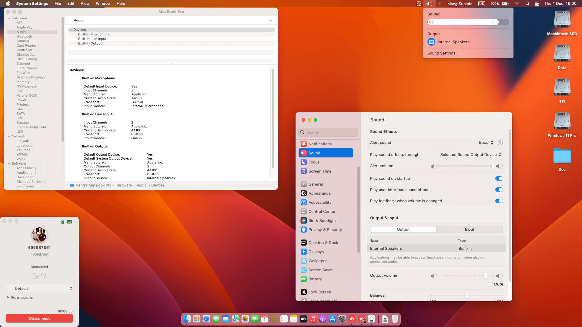Open the Default dropdown in the remote session window
The height and width of the screenshot is (327, 582).
tap(39, 289)
